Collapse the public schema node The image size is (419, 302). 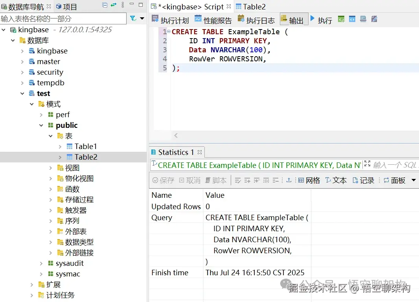coord(41,125)
